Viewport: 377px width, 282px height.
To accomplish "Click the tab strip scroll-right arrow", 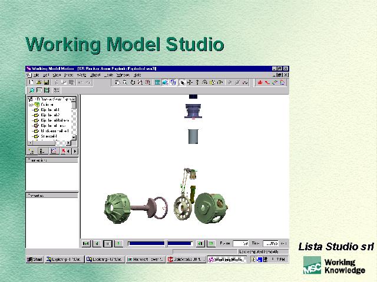I will click(x=75, y=151).
